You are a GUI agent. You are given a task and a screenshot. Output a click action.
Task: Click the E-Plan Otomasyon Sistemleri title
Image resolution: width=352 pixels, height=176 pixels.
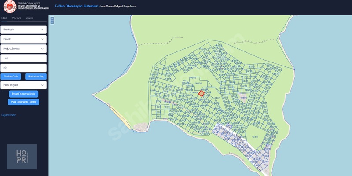[77, 6]
